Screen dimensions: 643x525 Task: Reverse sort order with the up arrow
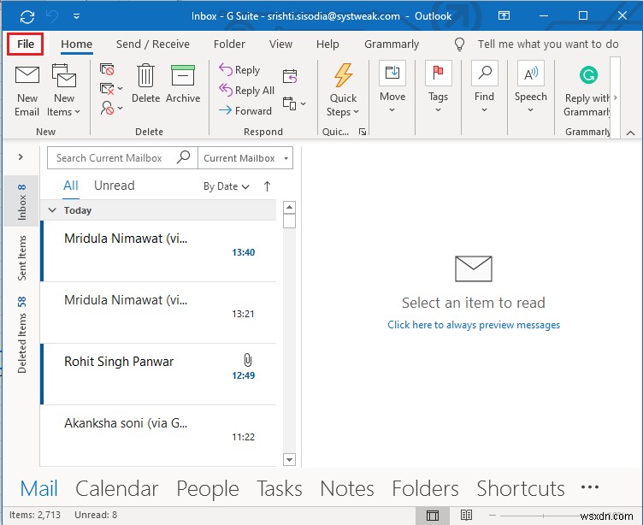click(x=267, y=186)
